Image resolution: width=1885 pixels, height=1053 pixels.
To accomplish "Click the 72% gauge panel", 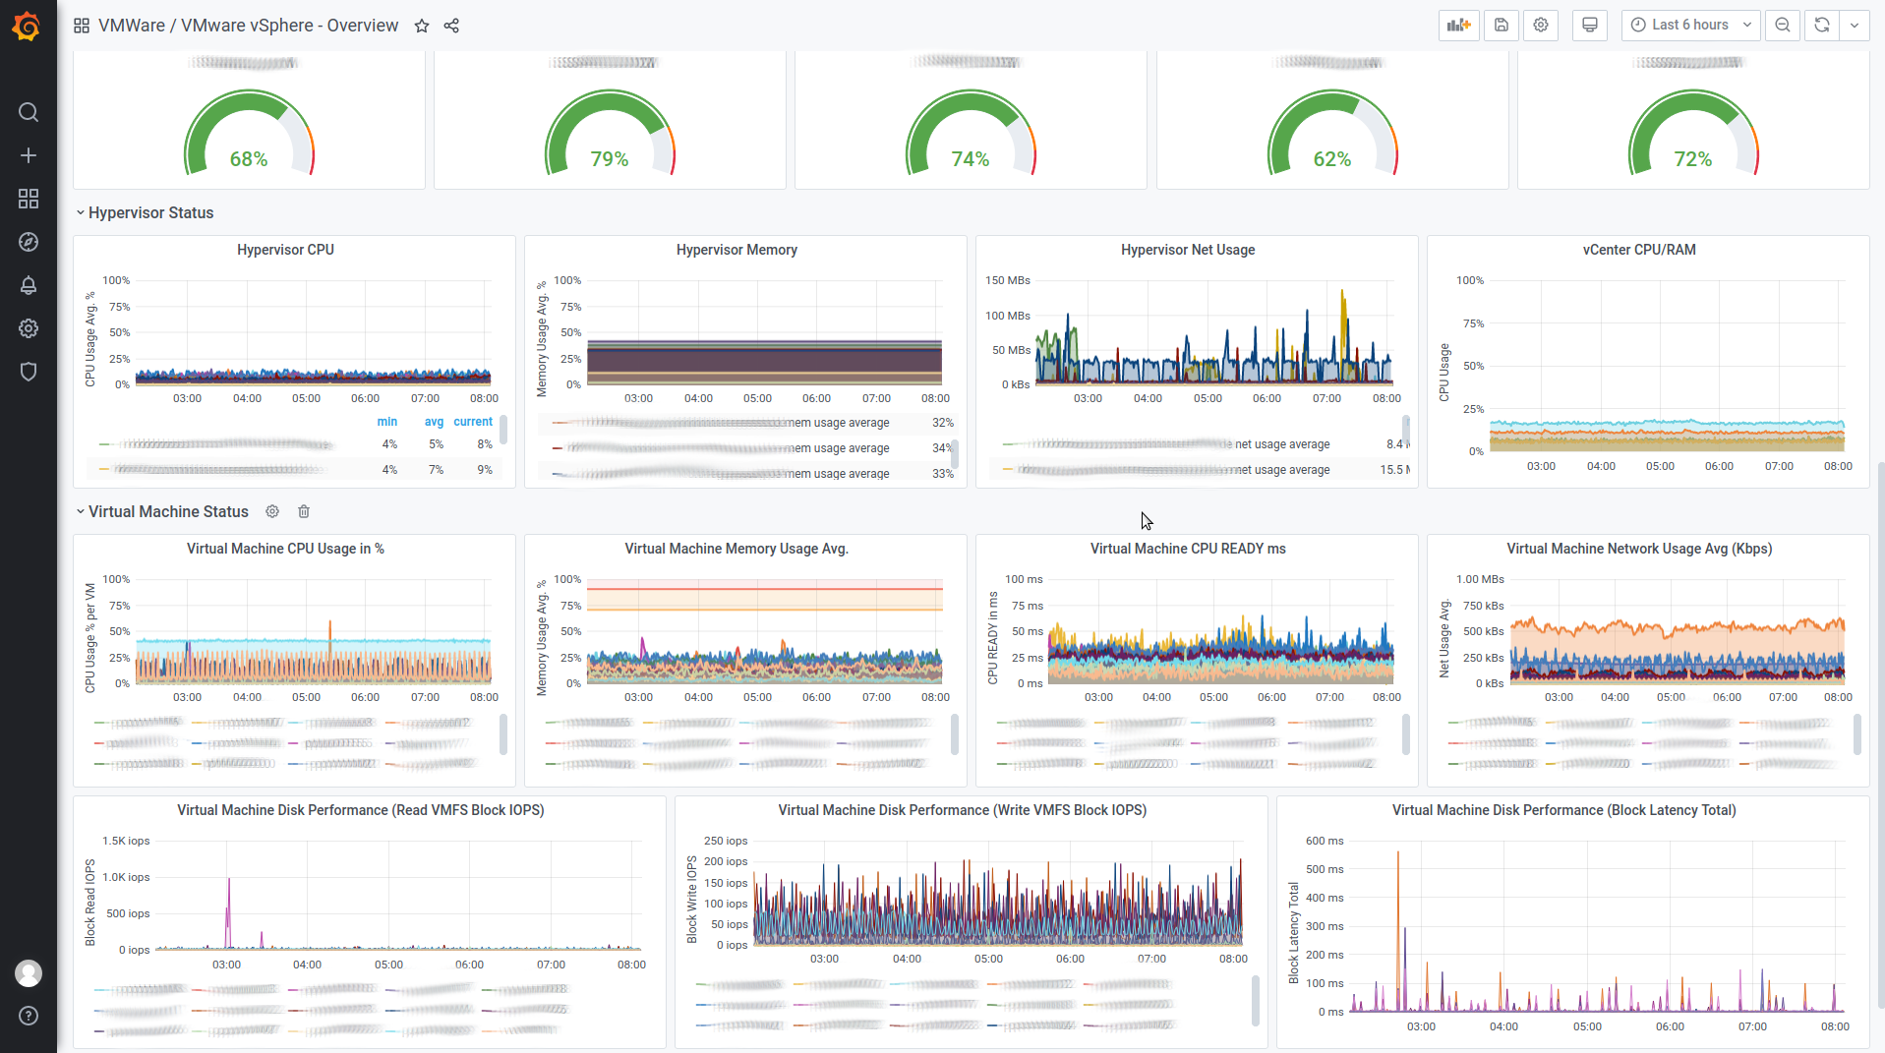I will 1693,120.
